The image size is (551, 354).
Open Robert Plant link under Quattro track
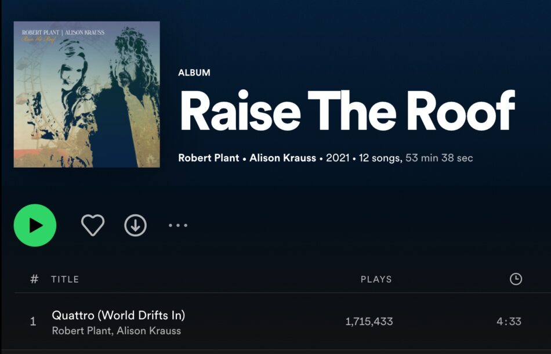click(81, 331)
